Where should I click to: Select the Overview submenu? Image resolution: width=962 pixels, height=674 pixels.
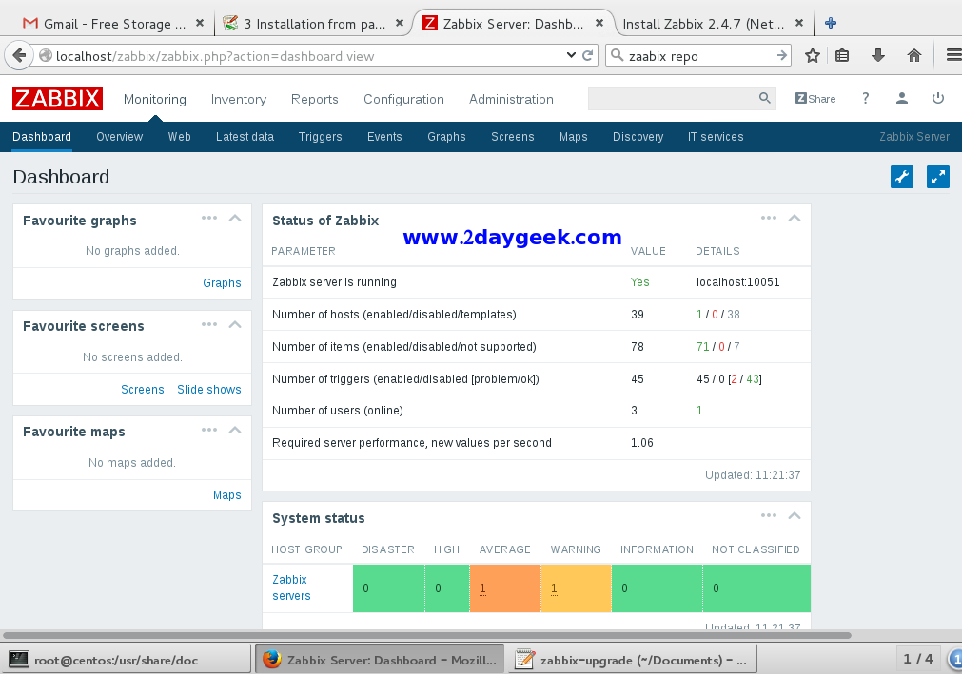pos(120,137)
